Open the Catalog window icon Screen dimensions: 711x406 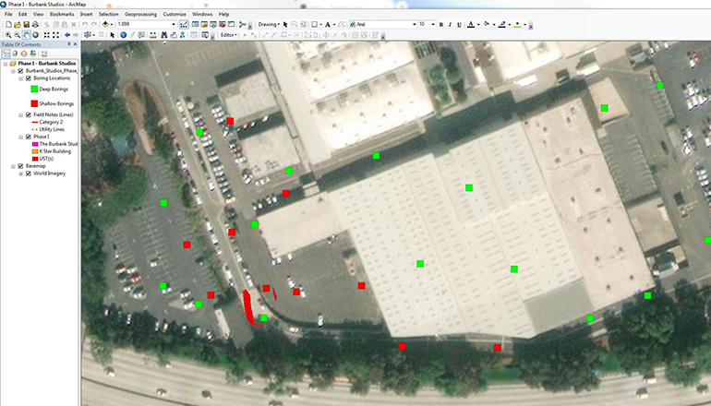tap(204, 24)
